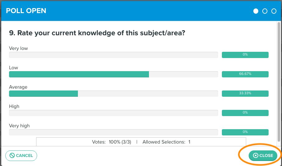
Task: Select the third hollow circle in header
Action: click(x=274, y=11)
